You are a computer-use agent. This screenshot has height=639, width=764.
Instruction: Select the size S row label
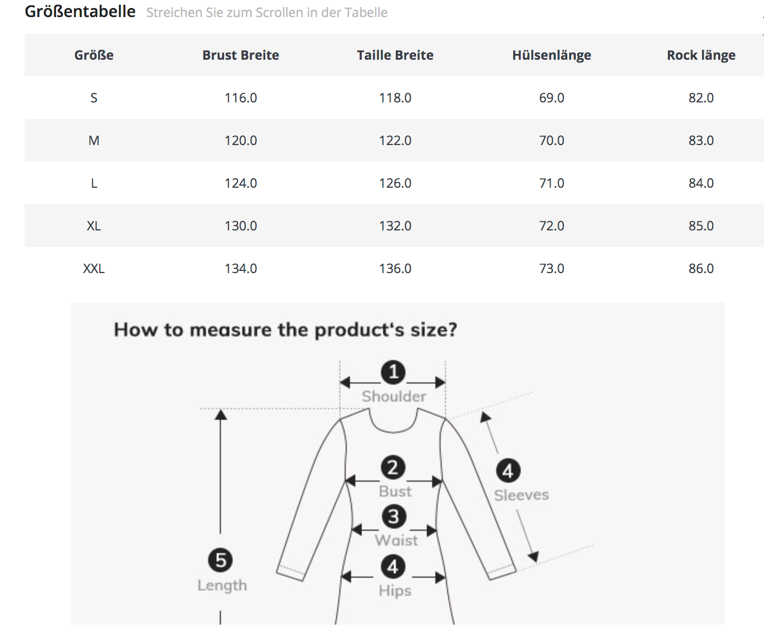click(x=94, y=98)
